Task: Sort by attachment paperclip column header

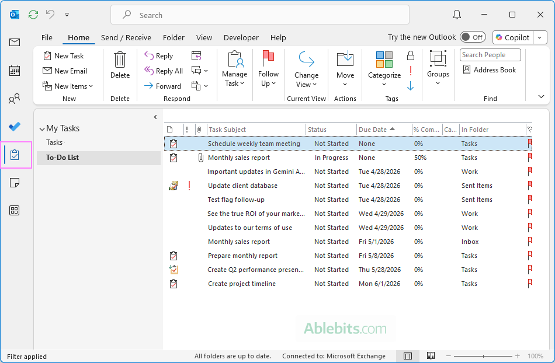Action: point(199,130)
